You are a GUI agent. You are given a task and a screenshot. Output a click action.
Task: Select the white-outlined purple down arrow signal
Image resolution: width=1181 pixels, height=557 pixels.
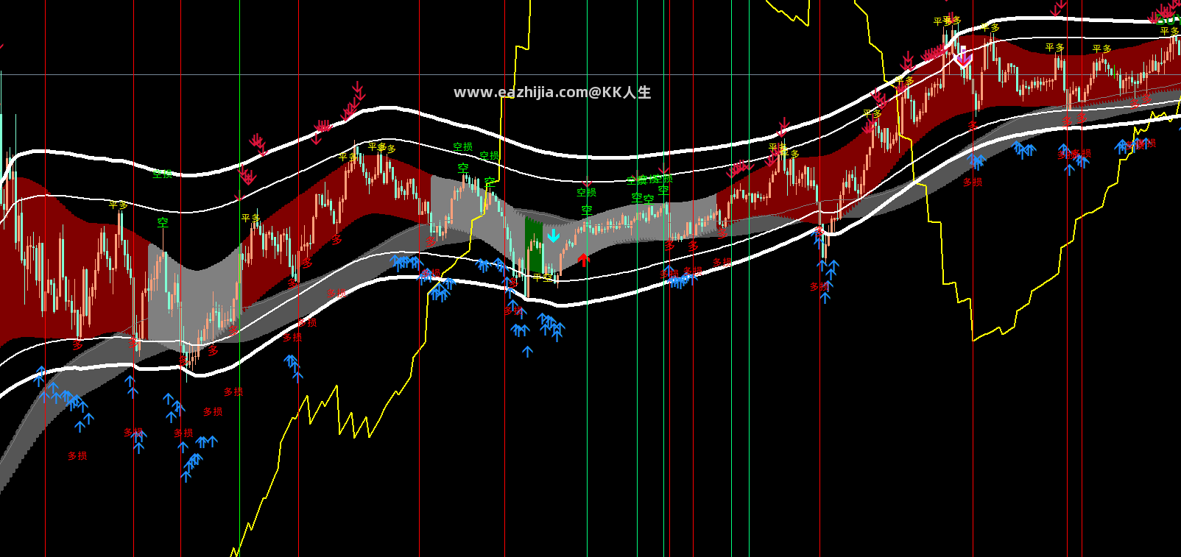pyautogui.click(x=962, y=57)
